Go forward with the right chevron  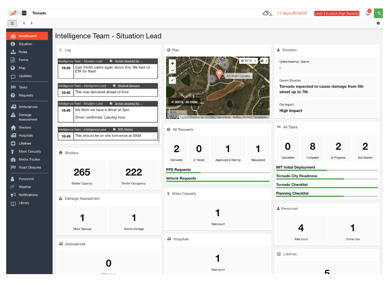pyautogui.click(x=32, y=23)
